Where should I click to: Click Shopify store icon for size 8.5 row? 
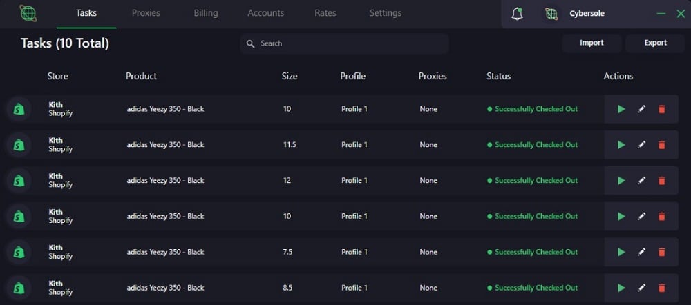click(19, 288)
